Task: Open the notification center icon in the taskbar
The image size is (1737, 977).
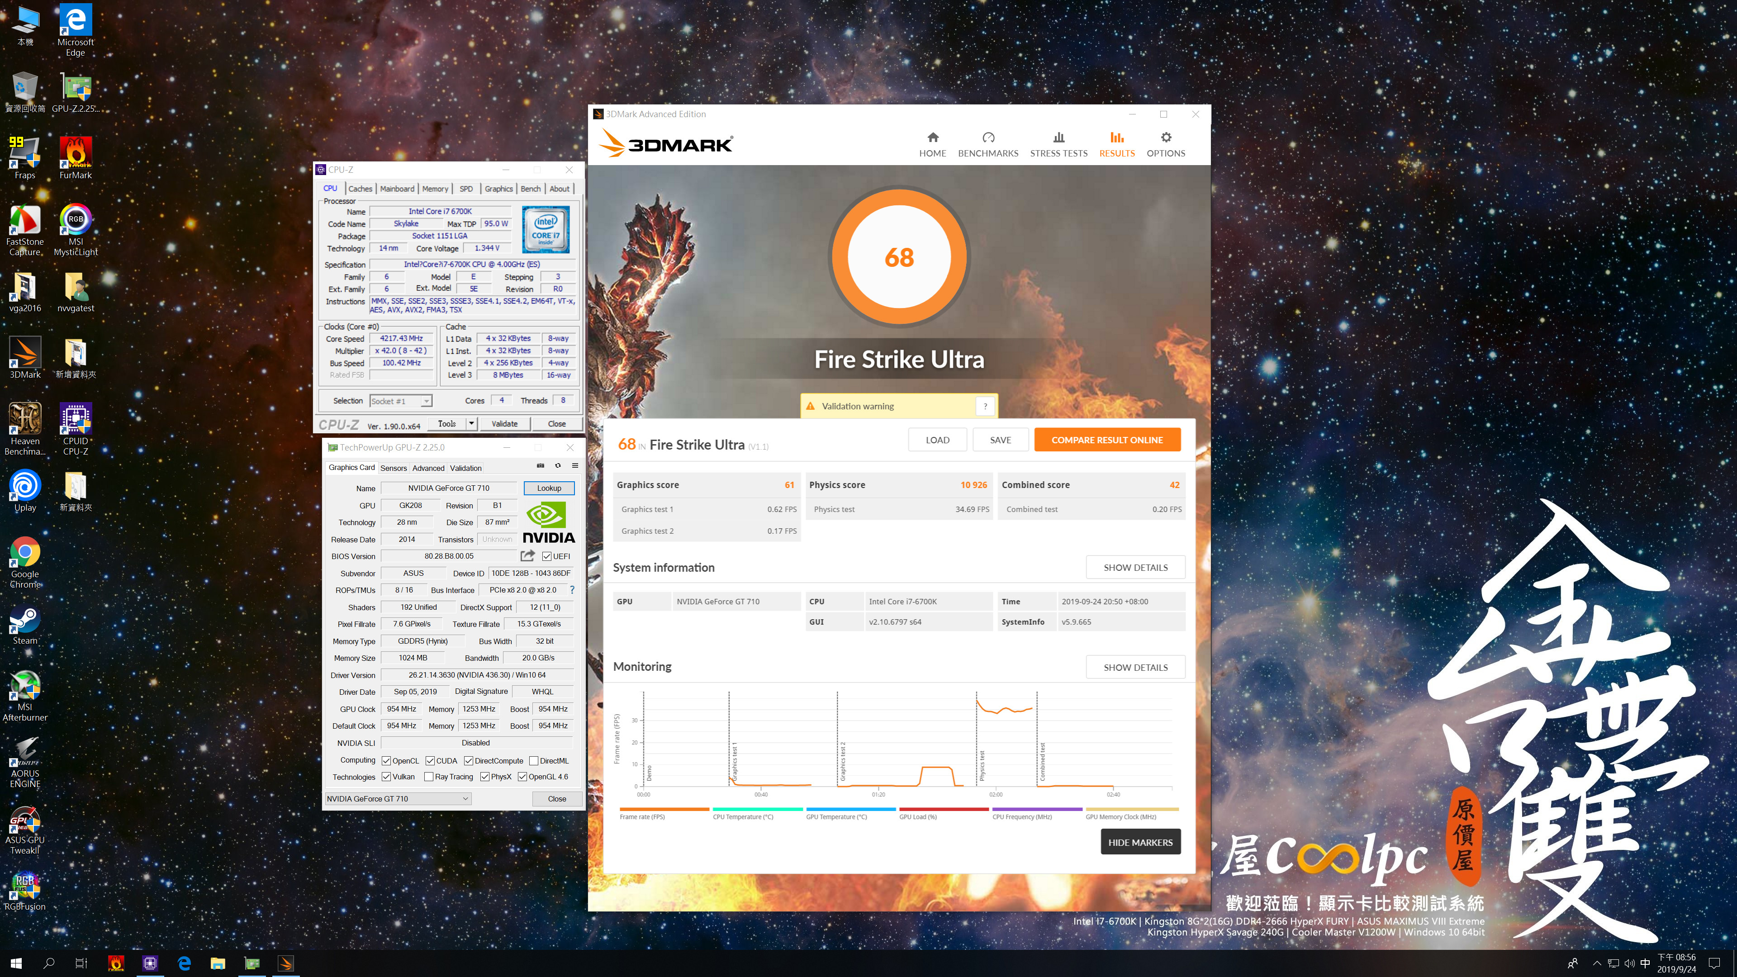Action: click(1714, 963)
